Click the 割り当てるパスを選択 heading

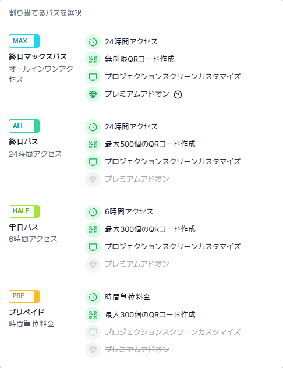(x=45, y=13)
